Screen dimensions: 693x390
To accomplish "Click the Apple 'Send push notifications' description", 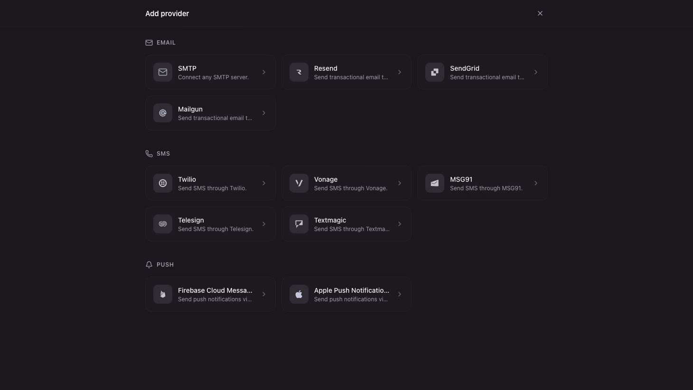I will (351, 299).
